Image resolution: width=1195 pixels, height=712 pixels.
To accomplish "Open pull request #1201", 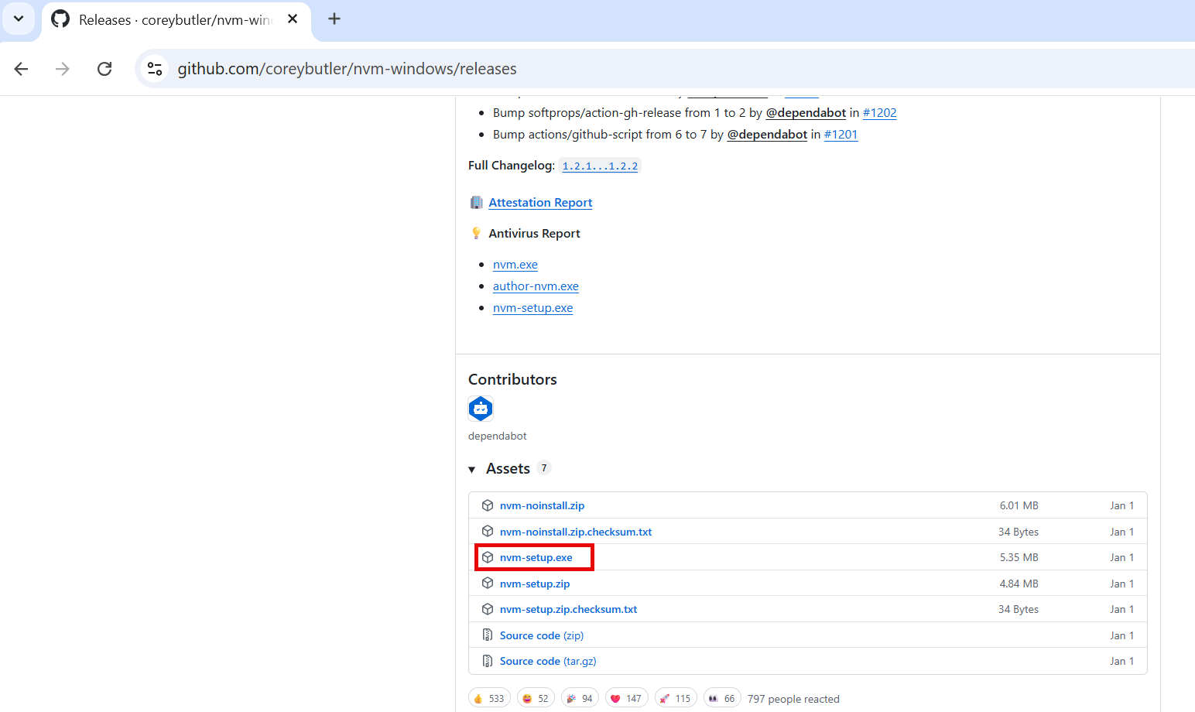I will point(841,135).
